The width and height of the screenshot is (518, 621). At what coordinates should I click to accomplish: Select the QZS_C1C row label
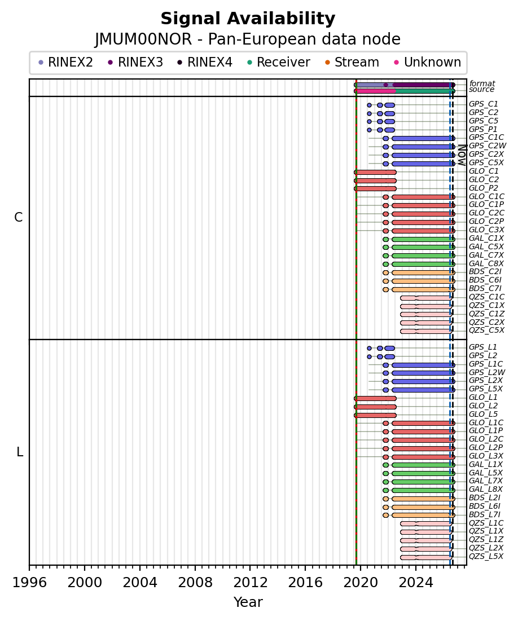tap(487, 297)
